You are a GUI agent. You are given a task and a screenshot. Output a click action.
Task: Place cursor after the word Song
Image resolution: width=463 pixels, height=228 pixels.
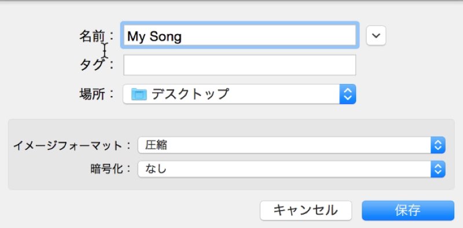(x=182, y=36)
